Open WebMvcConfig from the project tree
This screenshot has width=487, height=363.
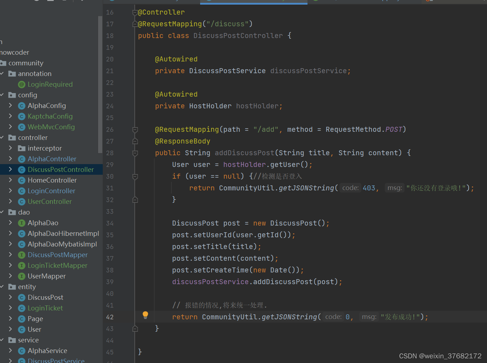tap(51, 127)
